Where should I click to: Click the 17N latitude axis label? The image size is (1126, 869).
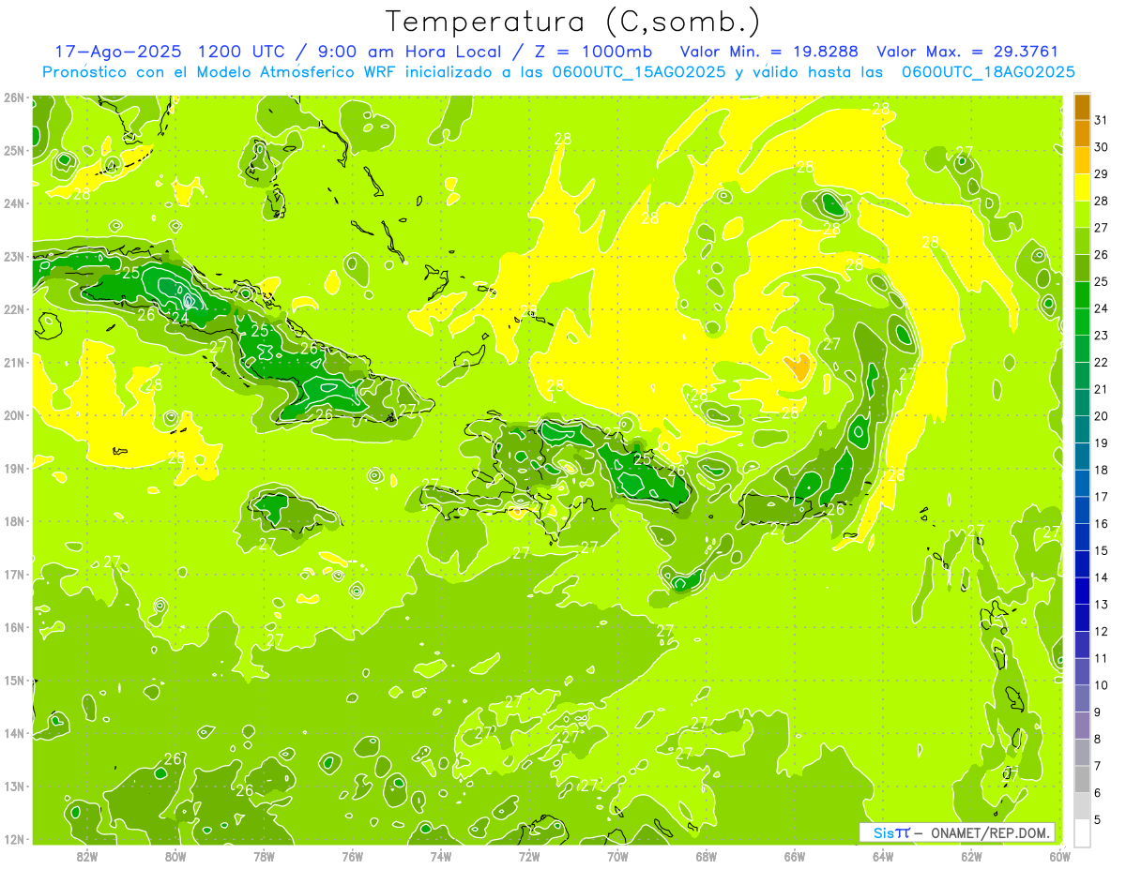pyautogui.click(x=14, y=574)
